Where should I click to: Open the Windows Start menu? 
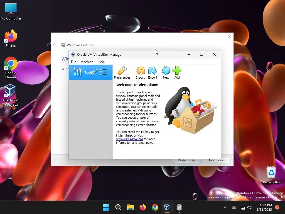coord(106,207)
